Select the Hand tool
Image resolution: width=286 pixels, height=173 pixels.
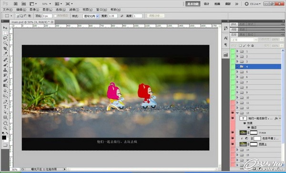5,123
